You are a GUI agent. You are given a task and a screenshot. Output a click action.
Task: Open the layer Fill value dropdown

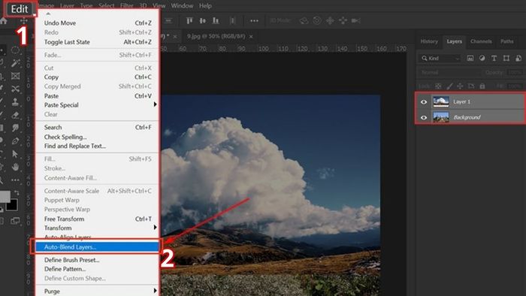click(x=515, y=86)
